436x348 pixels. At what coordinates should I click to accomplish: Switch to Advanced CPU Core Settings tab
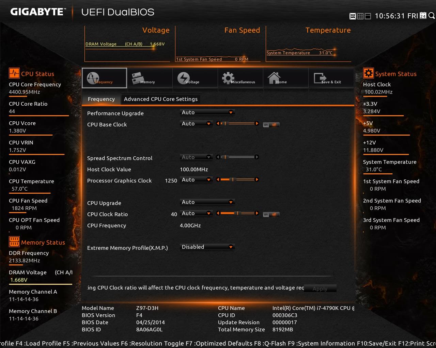(161, 99)
